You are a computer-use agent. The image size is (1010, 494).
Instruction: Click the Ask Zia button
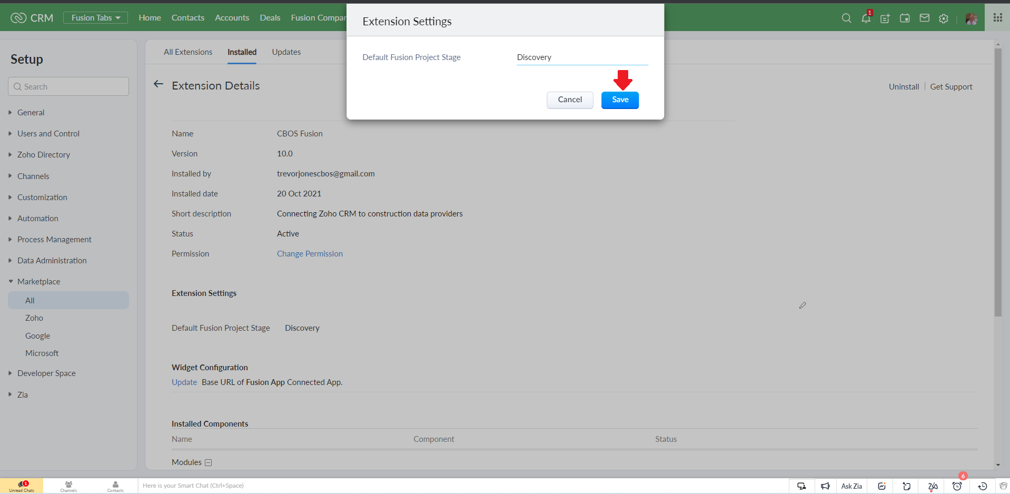tap(851, 486)
